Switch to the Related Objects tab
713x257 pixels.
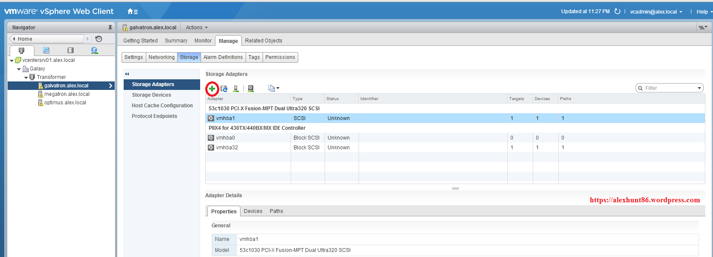[x=263, y=41]
